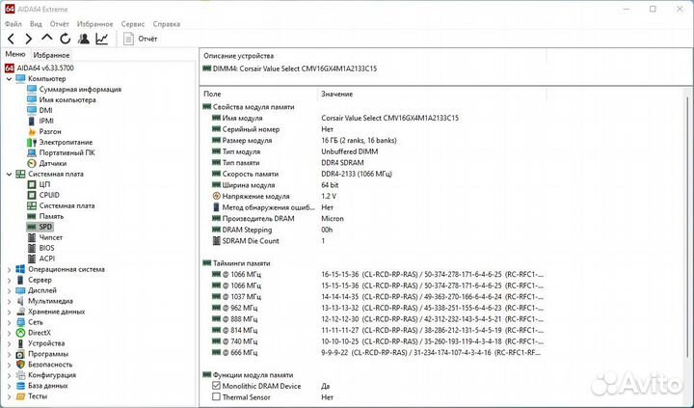Viewport: 694px width, 408px height.
Task: Switch to the Избранное tab in the sidebar
Action: tap(51, 55)
